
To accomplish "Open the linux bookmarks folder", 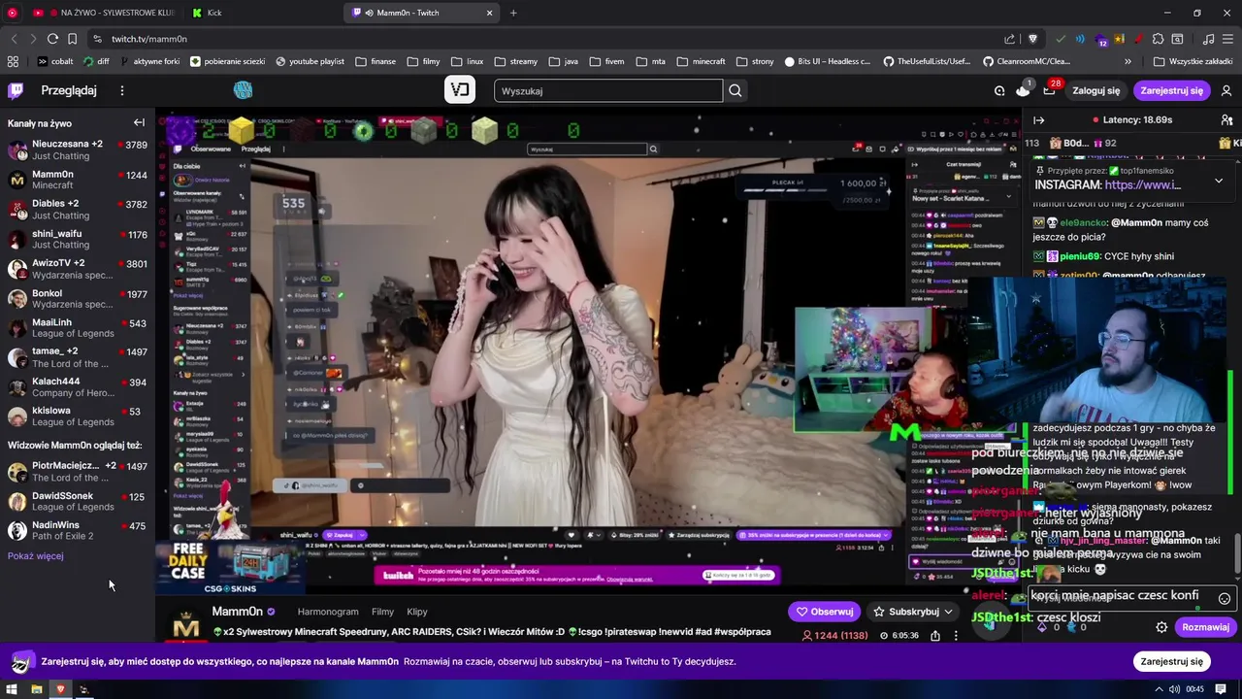I will pyautogui.click(x=467, y=61).
